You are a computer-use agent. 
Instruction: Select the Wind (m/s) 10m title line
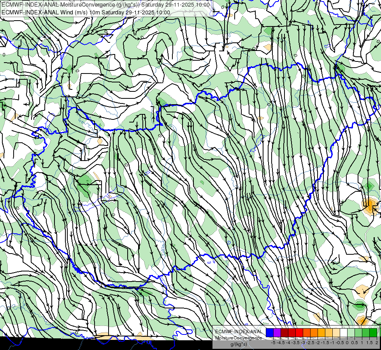86,12
